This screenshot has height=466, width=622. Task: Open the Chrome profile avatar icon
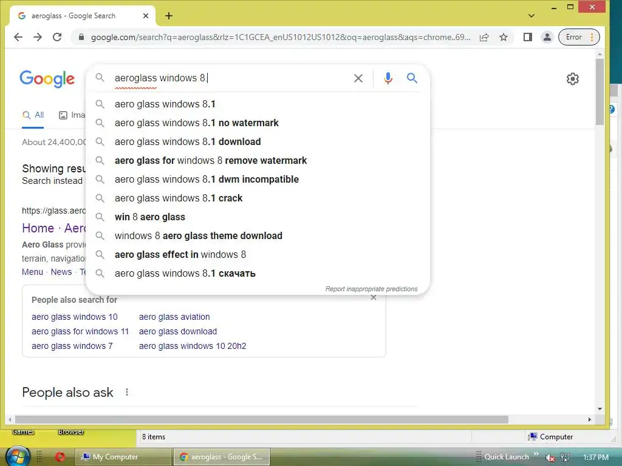click(x=547, y=37)
